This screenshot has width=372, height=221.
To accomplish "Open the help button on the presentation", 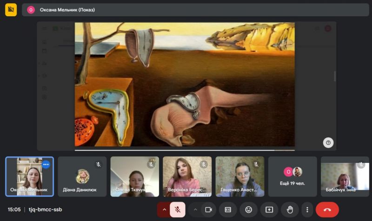I will tap(328, 143).
